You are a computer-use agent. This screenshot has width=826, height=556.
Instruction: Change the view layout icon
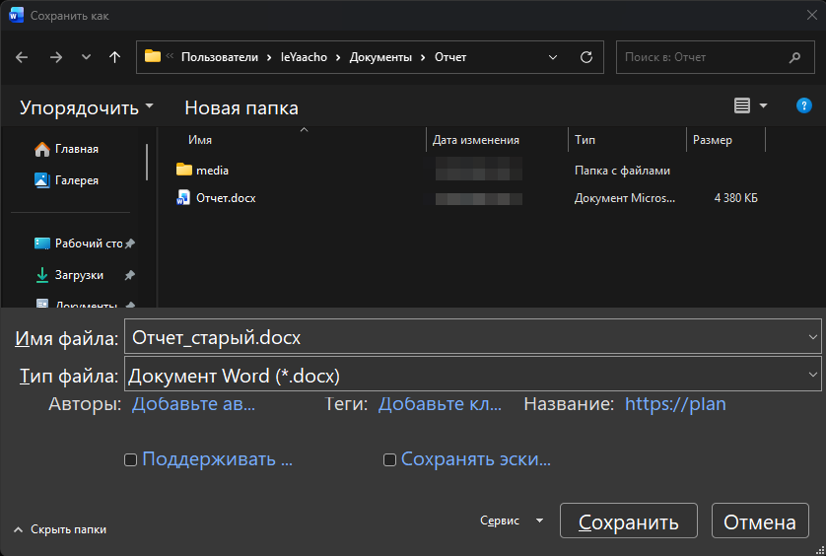click(x=741, y=105)
